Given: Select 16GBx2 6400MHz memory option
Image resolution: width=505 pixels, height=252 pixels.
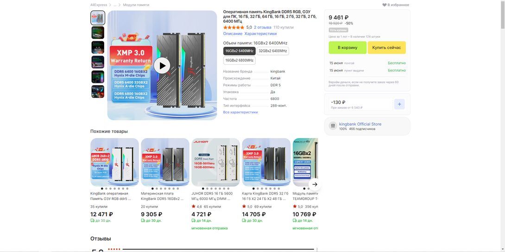Looking at the screenshot, I should click(239, 51).
